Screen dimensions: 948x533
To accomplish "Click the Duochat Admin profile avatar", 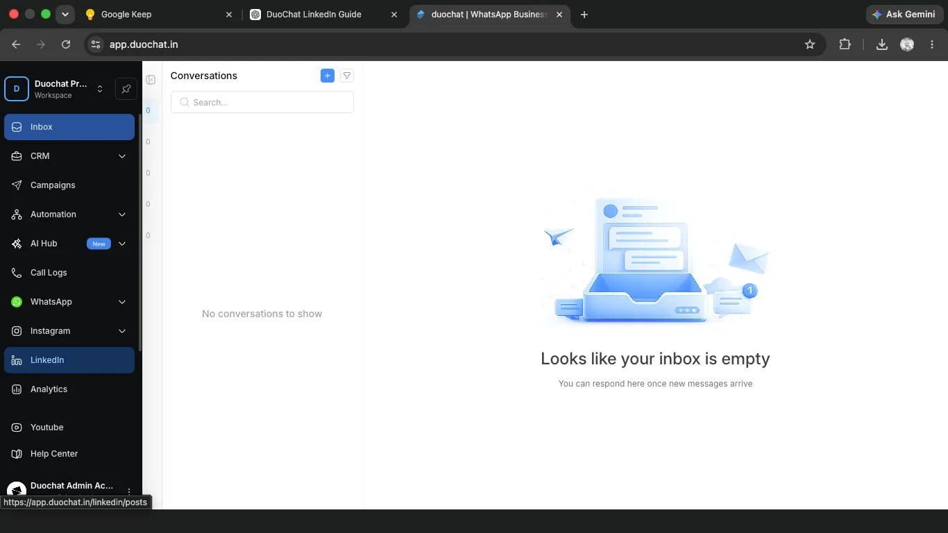I will (x=17, y=490).
